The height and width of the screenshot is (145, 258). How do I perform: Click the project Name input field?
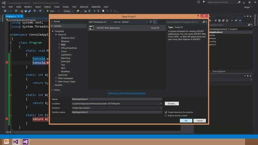tap(117, 99)
